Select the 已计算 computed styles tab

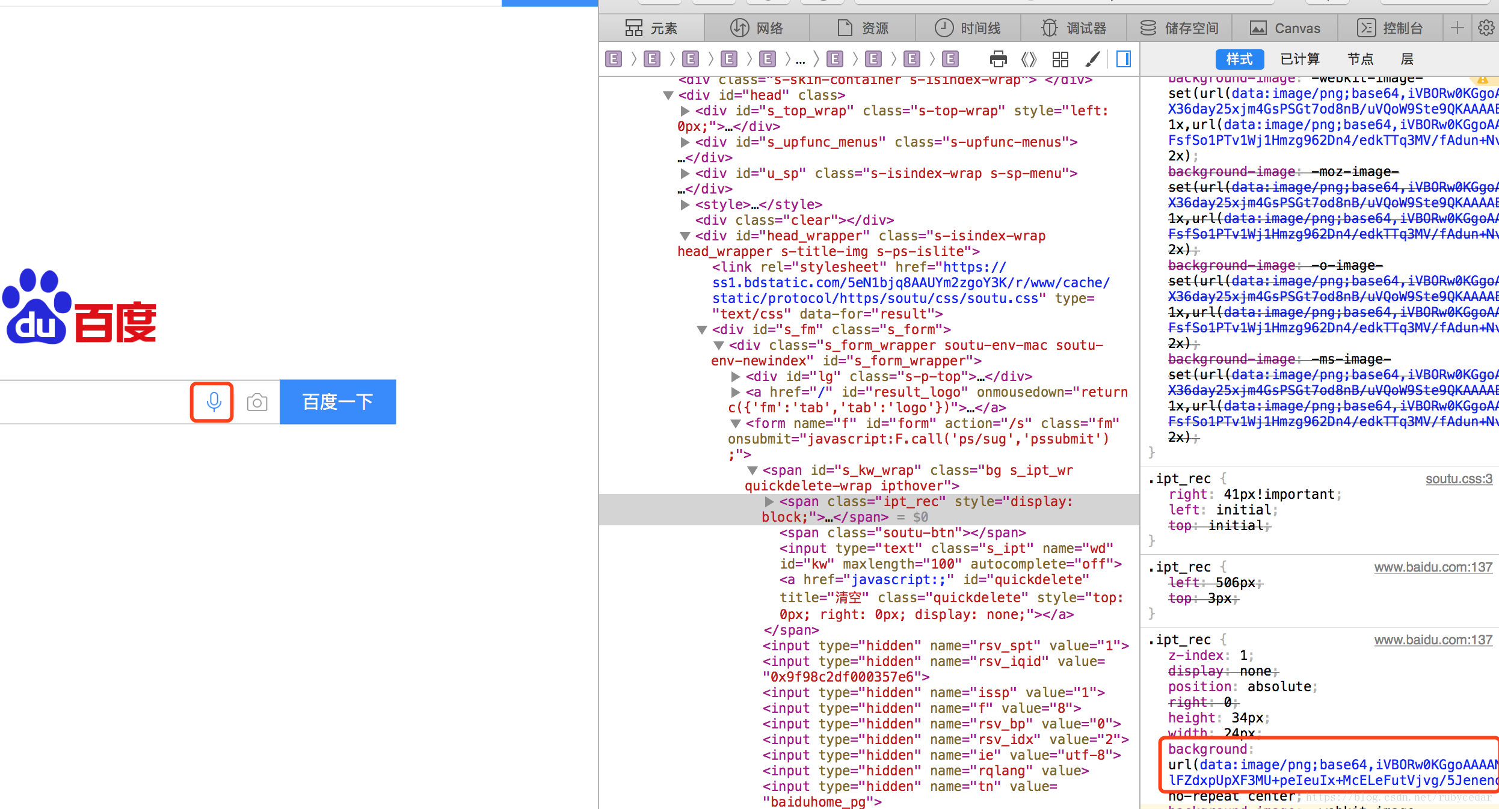coord(1300,59)
